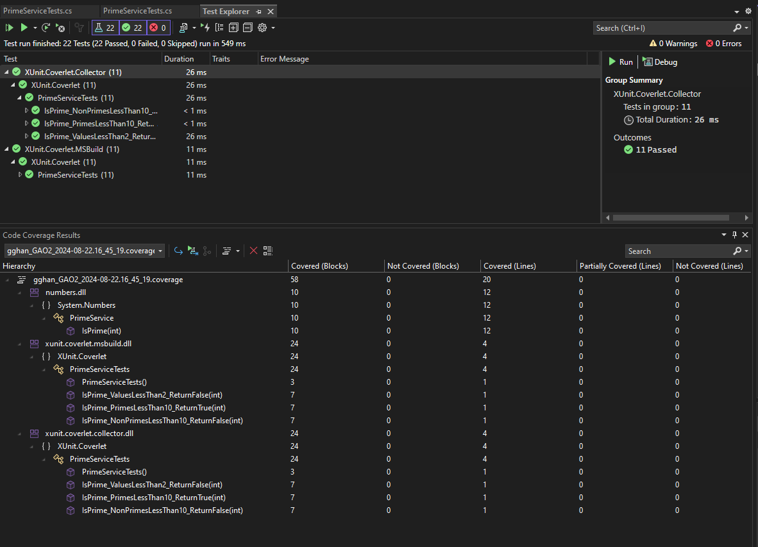Click the Debug button in summary pane
Viewport: 758px width, 547px height.
click(660, 62)
